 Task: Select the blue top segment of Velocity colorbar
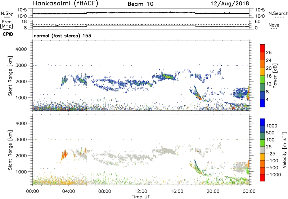262,122
